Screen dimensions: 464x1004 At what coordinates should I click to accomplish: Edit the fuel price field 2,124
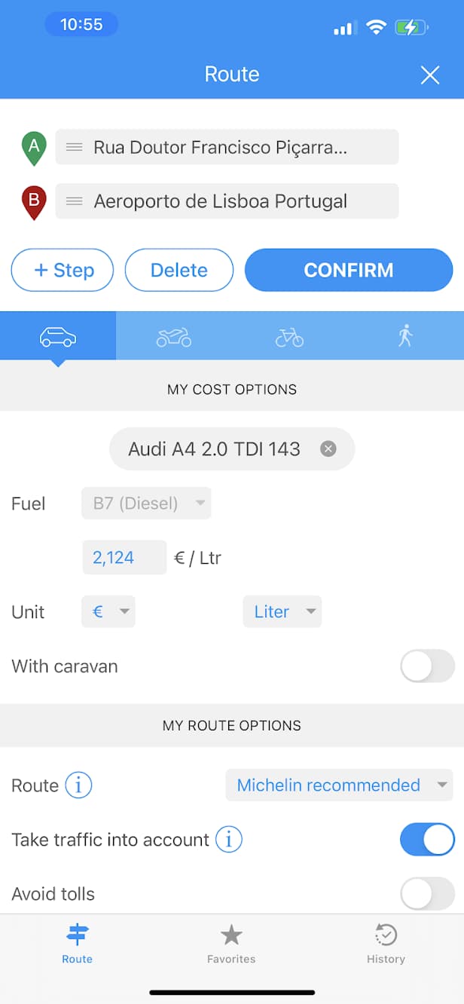124,558
